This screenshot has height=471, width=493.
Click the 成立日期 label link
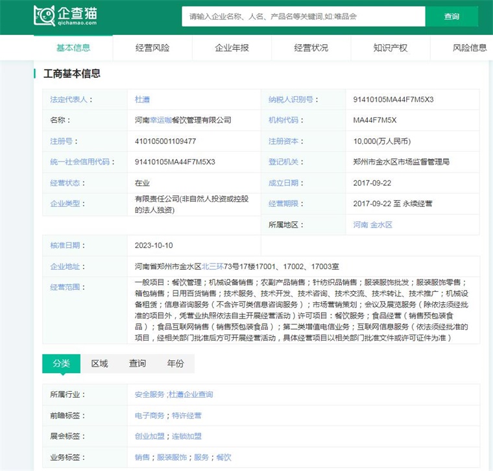pyautogui.click(x=283, y=183)
